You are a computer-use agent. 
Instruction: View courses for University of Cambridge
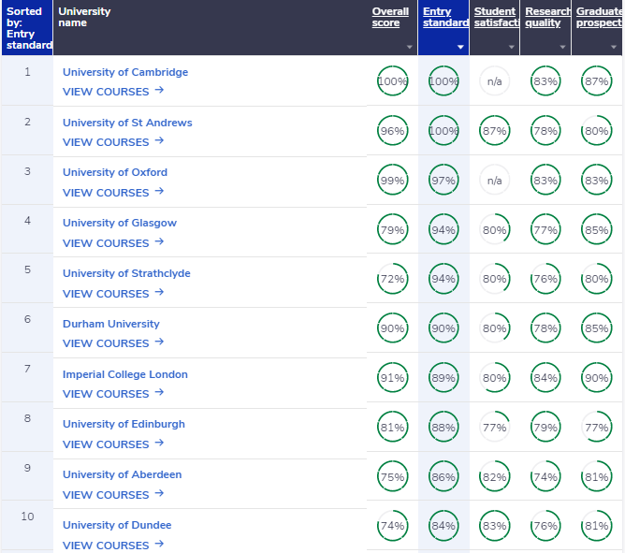pos(113,92)
